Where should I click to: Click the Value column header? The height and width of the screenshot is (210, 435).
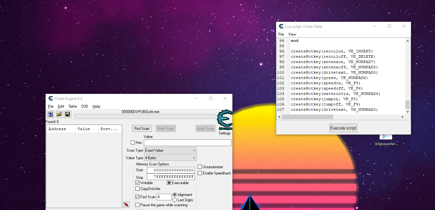click(x=87, y=129)
